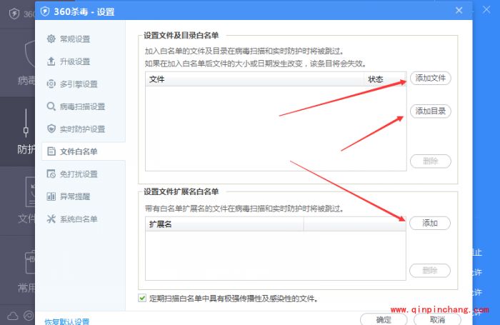Image resolution: width=500 pixels, height=325 pixels.
Task: Click the upload icon beside 升级设置
Action: pyautogui.click(x=51, y=61)
